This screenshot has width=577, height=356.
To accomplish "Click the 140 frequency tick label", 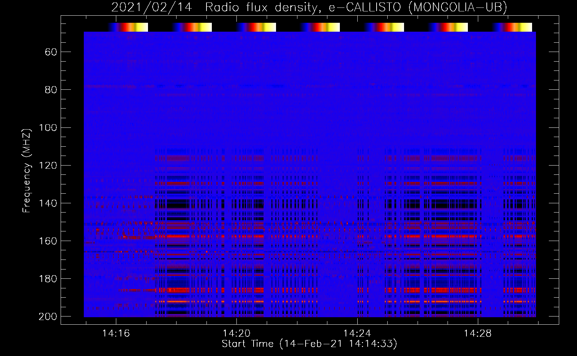I will tap(48, 203).
